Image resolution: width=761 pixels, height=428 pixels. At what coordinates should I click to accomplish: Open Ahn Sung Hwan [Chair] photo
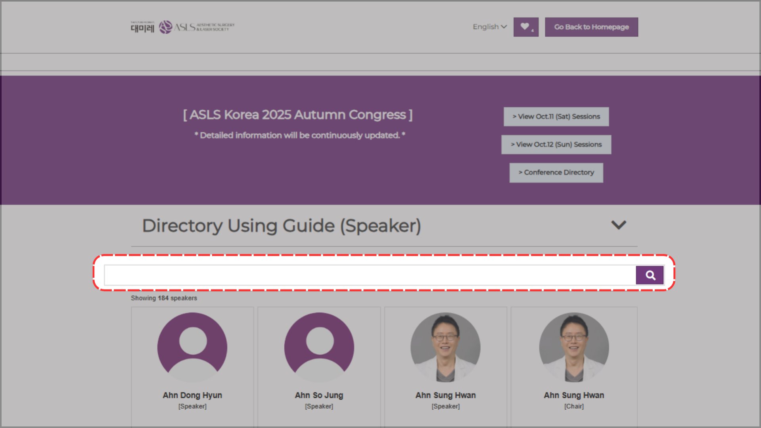574,347
